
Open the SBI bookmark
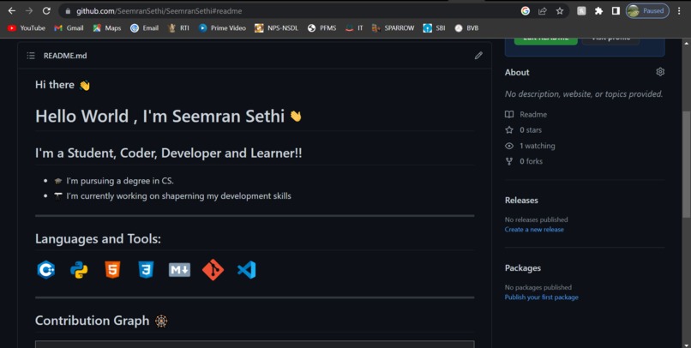tap(434, 27)
